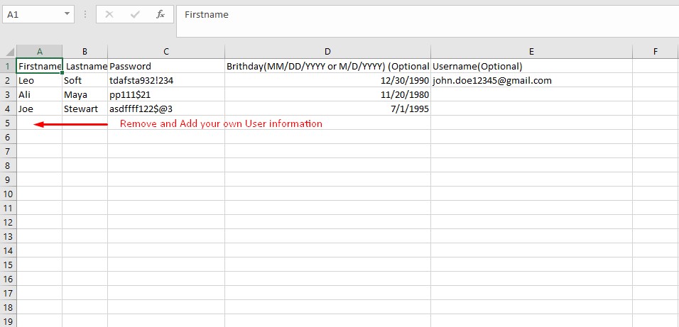The image size is (679, 327).
Task: Select the cell containing Leo
Action: [40, 80]
